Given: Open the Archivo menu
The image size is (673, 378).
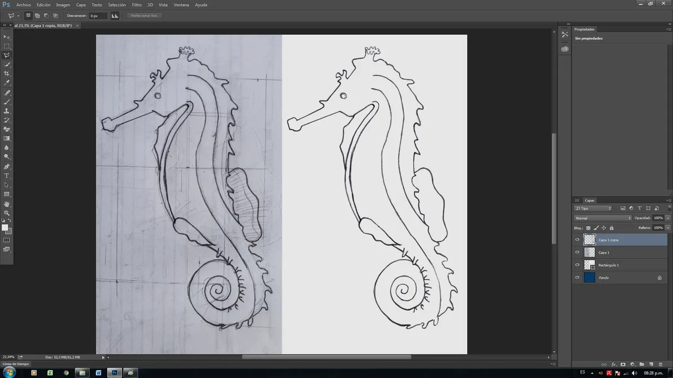Looking at the screenshot, I should click(x=24, y=5).
